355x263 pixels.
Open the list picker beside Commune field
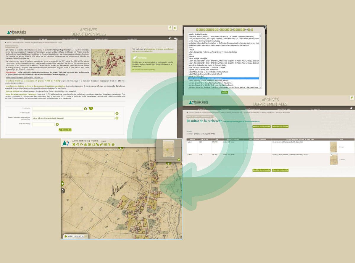coord(85,109)
